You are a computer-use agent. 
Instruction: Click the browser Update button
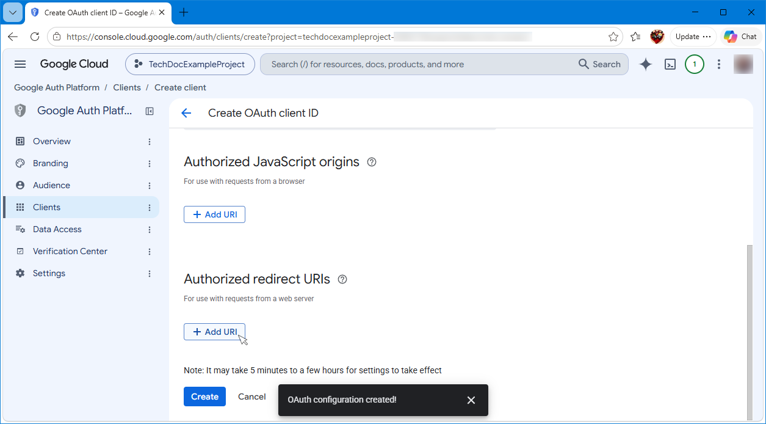[x=693, y=37]
